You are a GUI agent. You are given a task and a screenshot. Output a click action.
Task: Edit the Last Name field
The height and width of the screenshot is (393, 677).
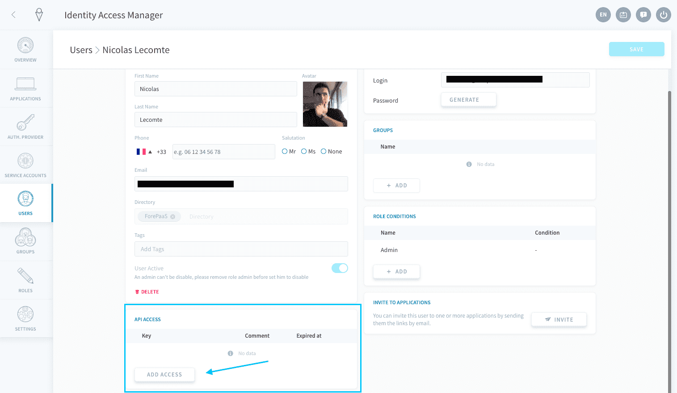(x=216, y=120)
